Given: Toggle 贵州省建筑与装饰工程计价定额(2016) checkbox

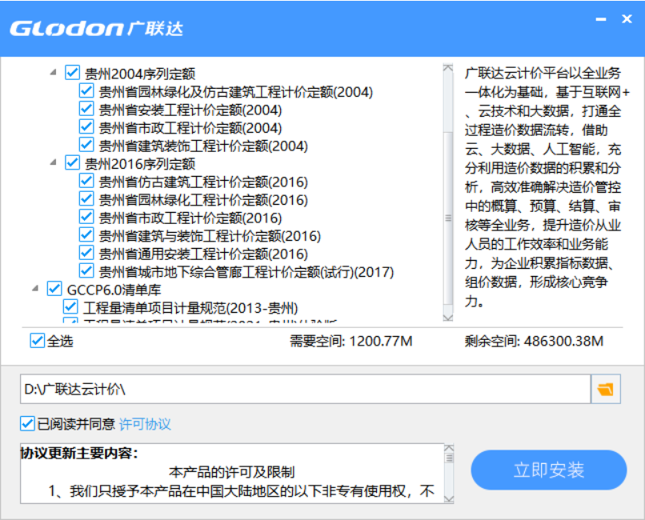Looking at the screenshot, I should pyautogui.click(x=86, y=235).
